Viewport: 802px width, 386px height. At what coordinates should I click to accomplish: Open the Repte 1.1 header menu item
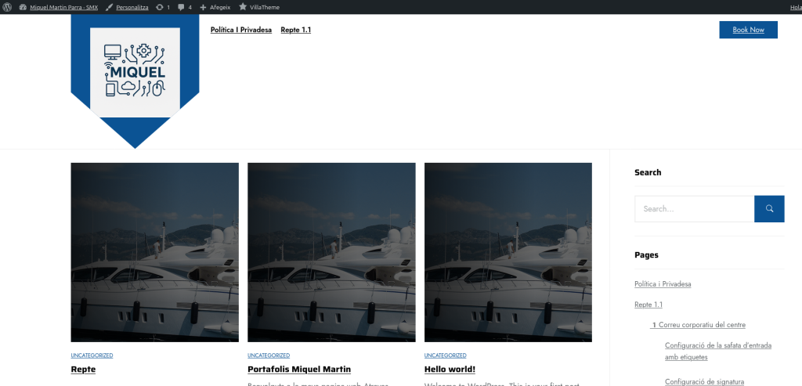295,30
